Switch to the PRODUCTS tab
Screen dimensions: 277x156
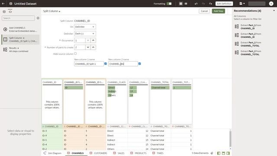pyautogui.click(x=138, y=153)
